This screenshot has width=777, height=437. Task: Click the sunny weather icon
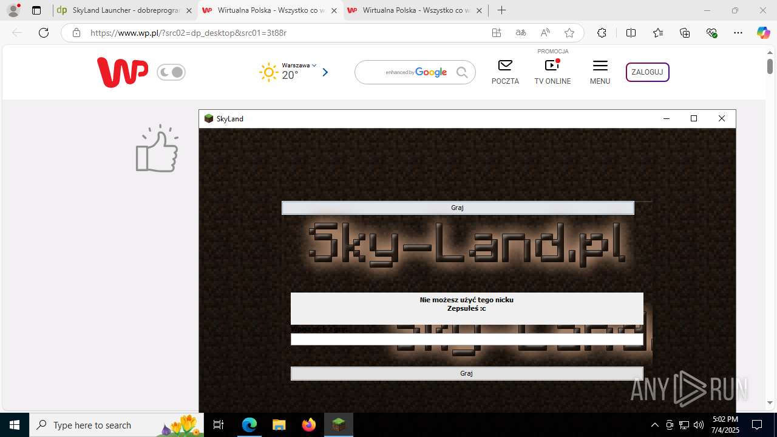click(x=269, y=72)
